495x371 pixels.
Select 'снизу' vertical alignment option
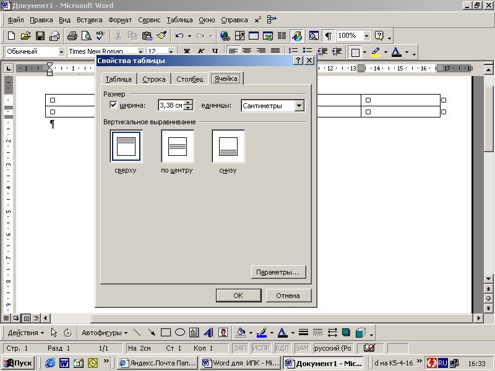click(228, 147)
